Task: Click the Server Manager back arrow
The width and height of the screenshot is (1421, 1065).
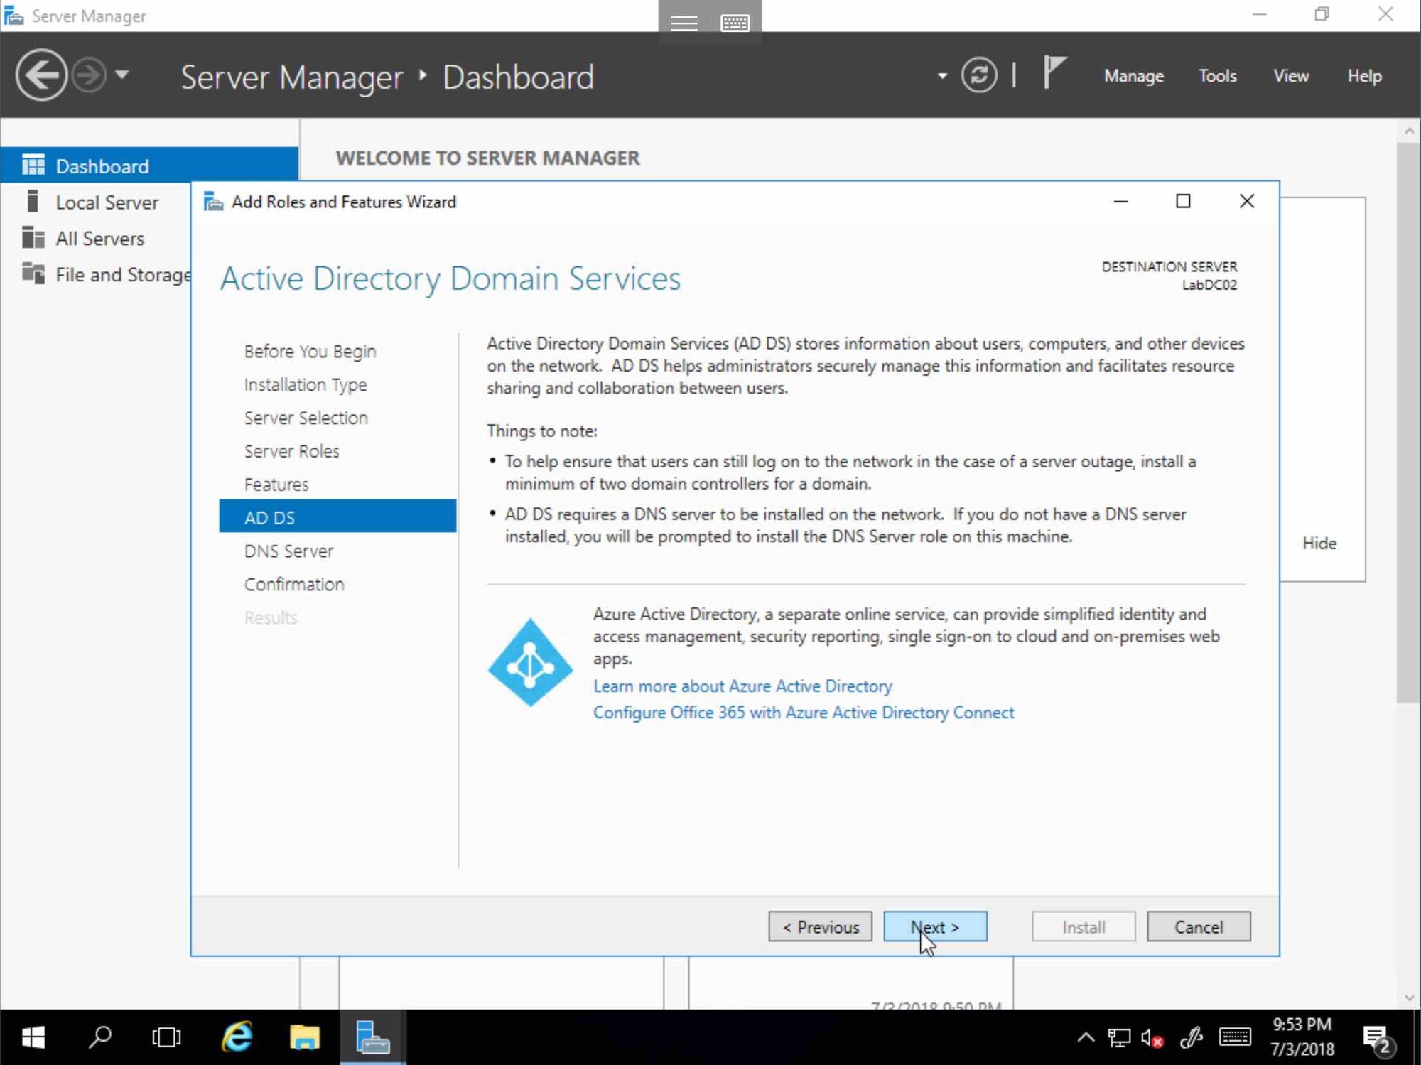Action: click(41, 75)
